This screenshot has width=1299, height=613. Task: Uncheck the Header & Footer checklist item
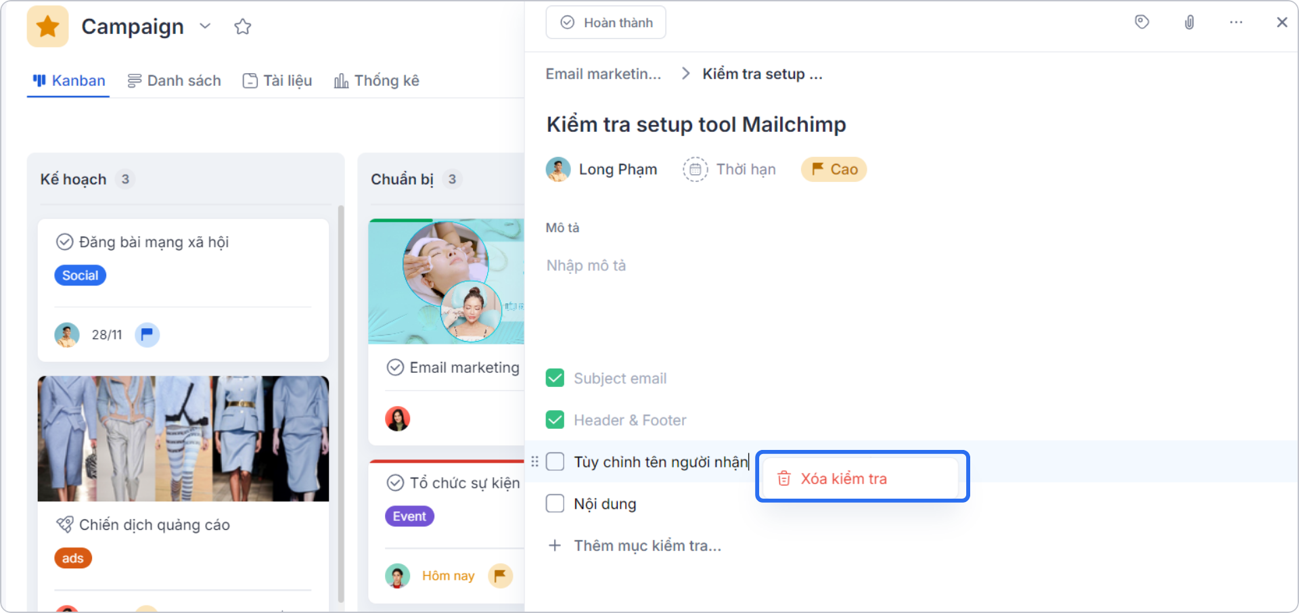click(x=555, y=419)
